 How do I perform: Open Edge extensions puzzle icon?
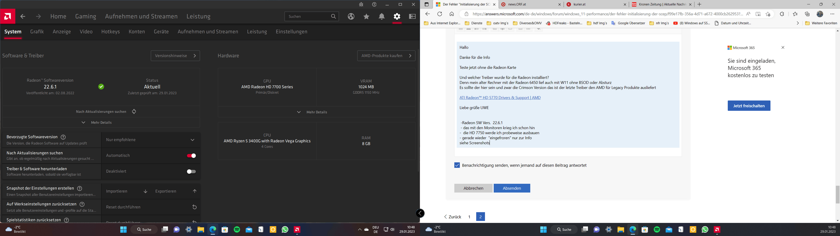tap(782, 14)
